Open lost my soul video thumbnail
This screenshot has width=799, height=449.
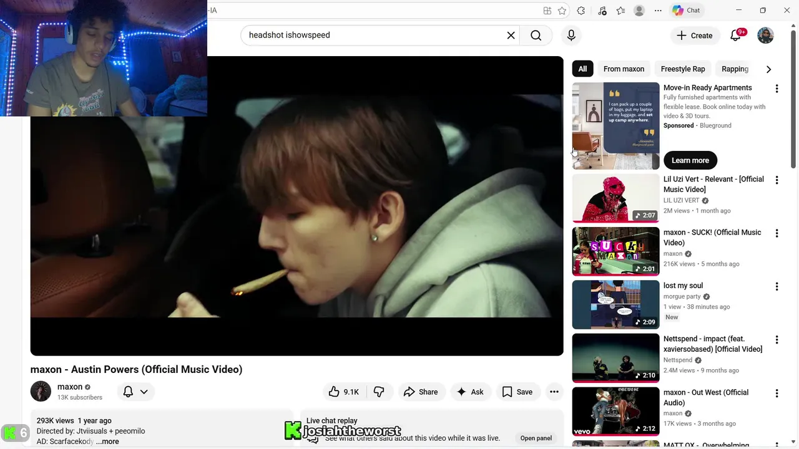pyautogui.click(x=615, y=305)
